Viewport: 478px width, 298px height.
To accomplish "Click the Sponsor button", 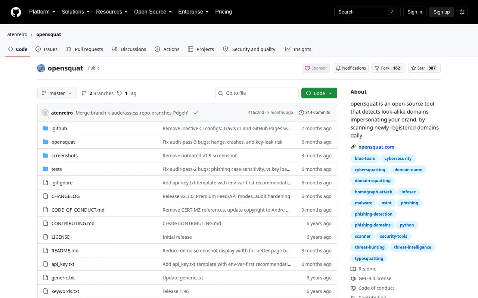I will coord(316,68).
